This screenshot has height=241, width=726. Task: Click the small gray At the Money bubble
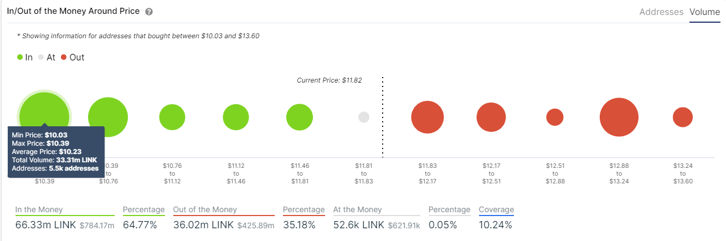point(364,117)
